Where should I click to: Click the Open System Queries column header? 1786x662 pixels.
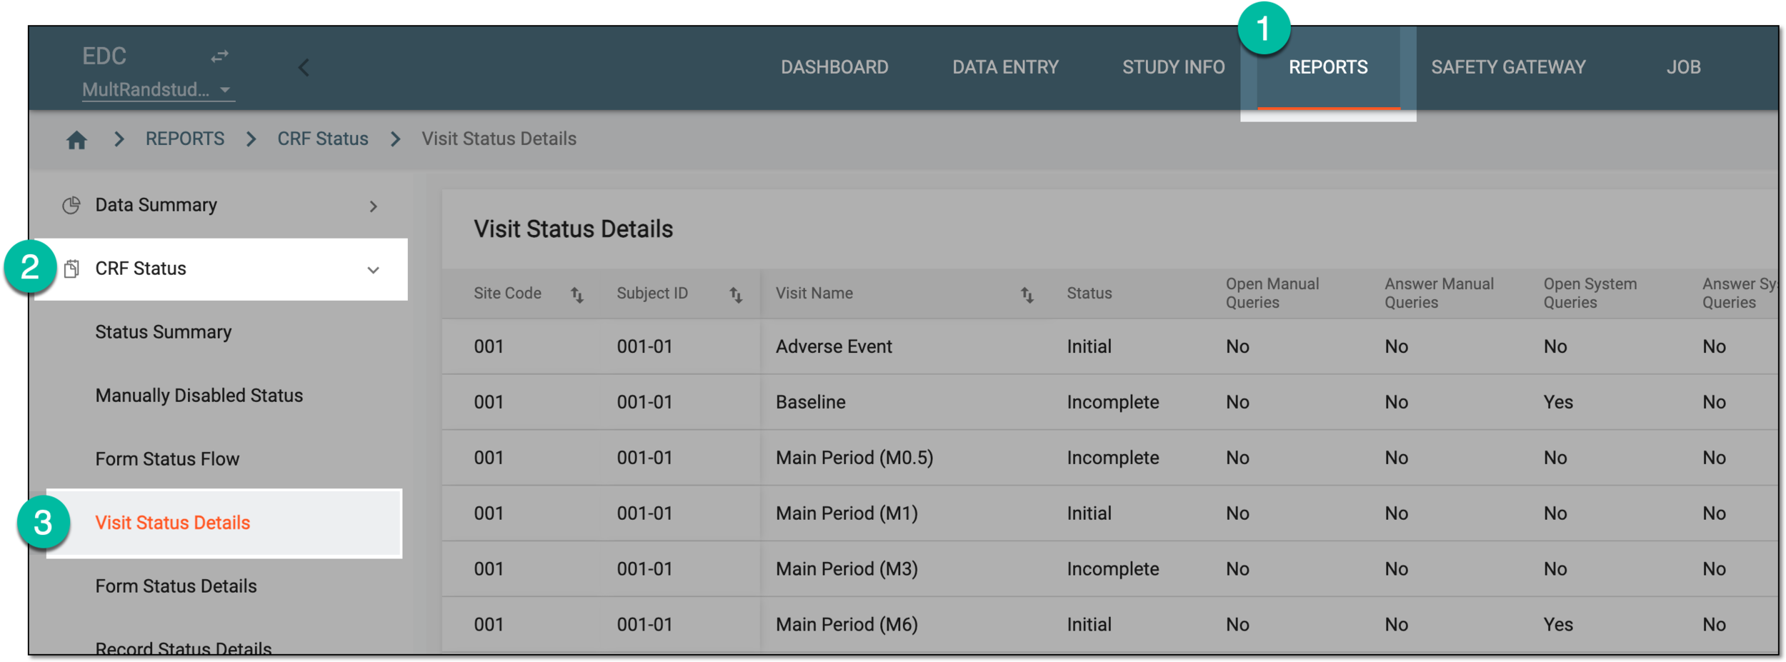coord(1590,294)
